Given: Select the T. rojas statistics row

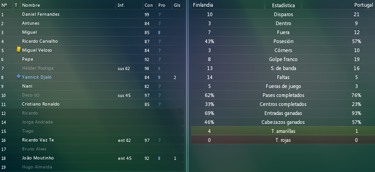Looking at the screenshot, I should [283, 140].
